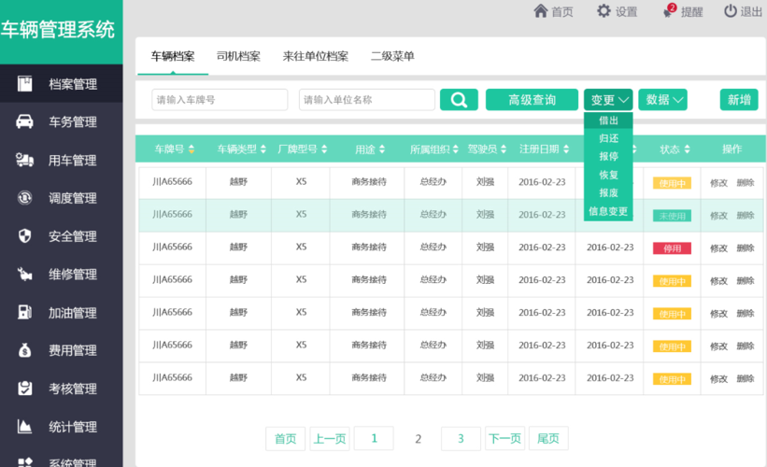Switch to the 司机档案 tab
The width and height of the screenshot is (767, 467).
coord(238,56)
